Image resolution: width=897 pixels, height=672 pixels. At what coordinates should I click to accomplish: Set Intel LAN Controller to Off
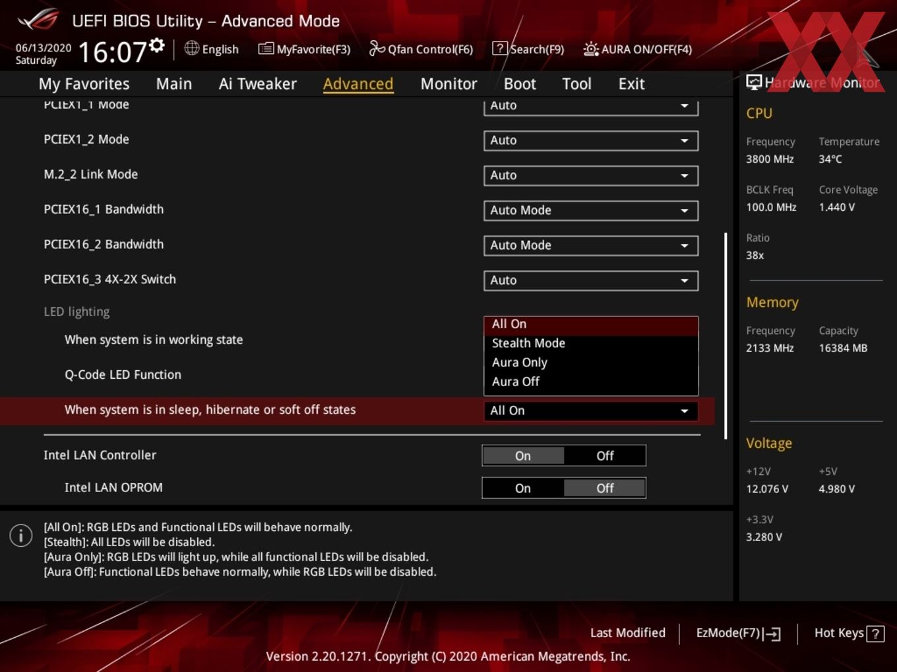coord(605,455)
